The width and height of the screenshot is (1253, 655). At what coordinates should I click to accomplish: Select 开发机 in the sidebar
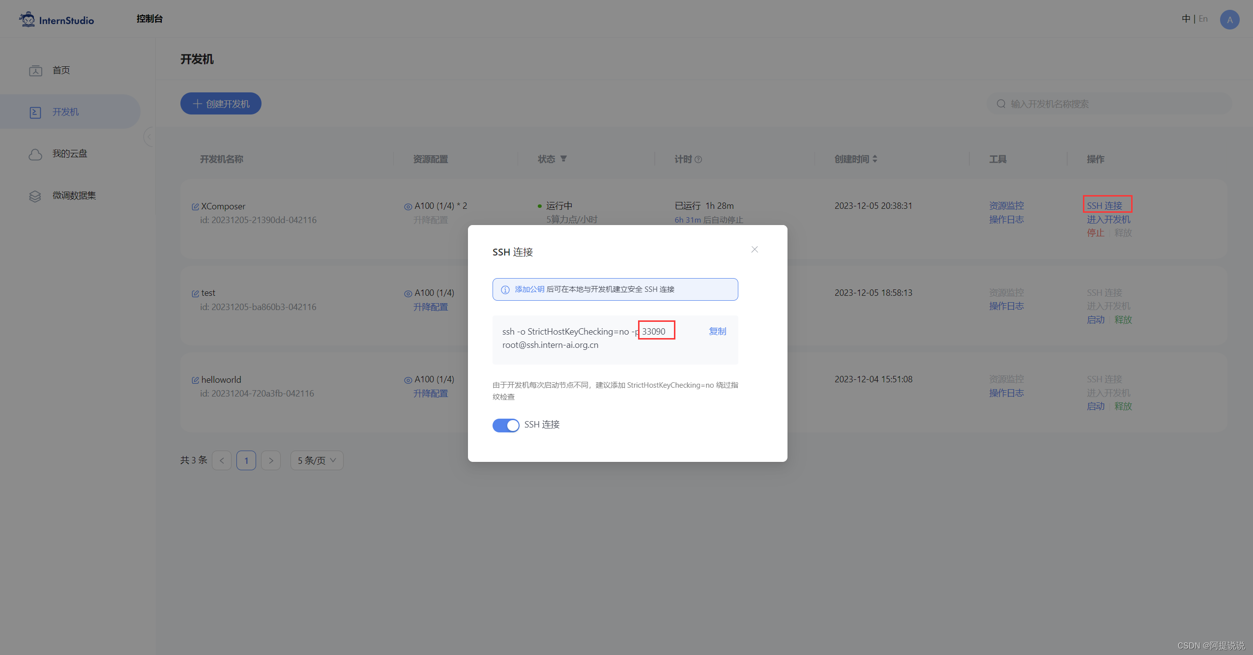[x=70, y=112]
